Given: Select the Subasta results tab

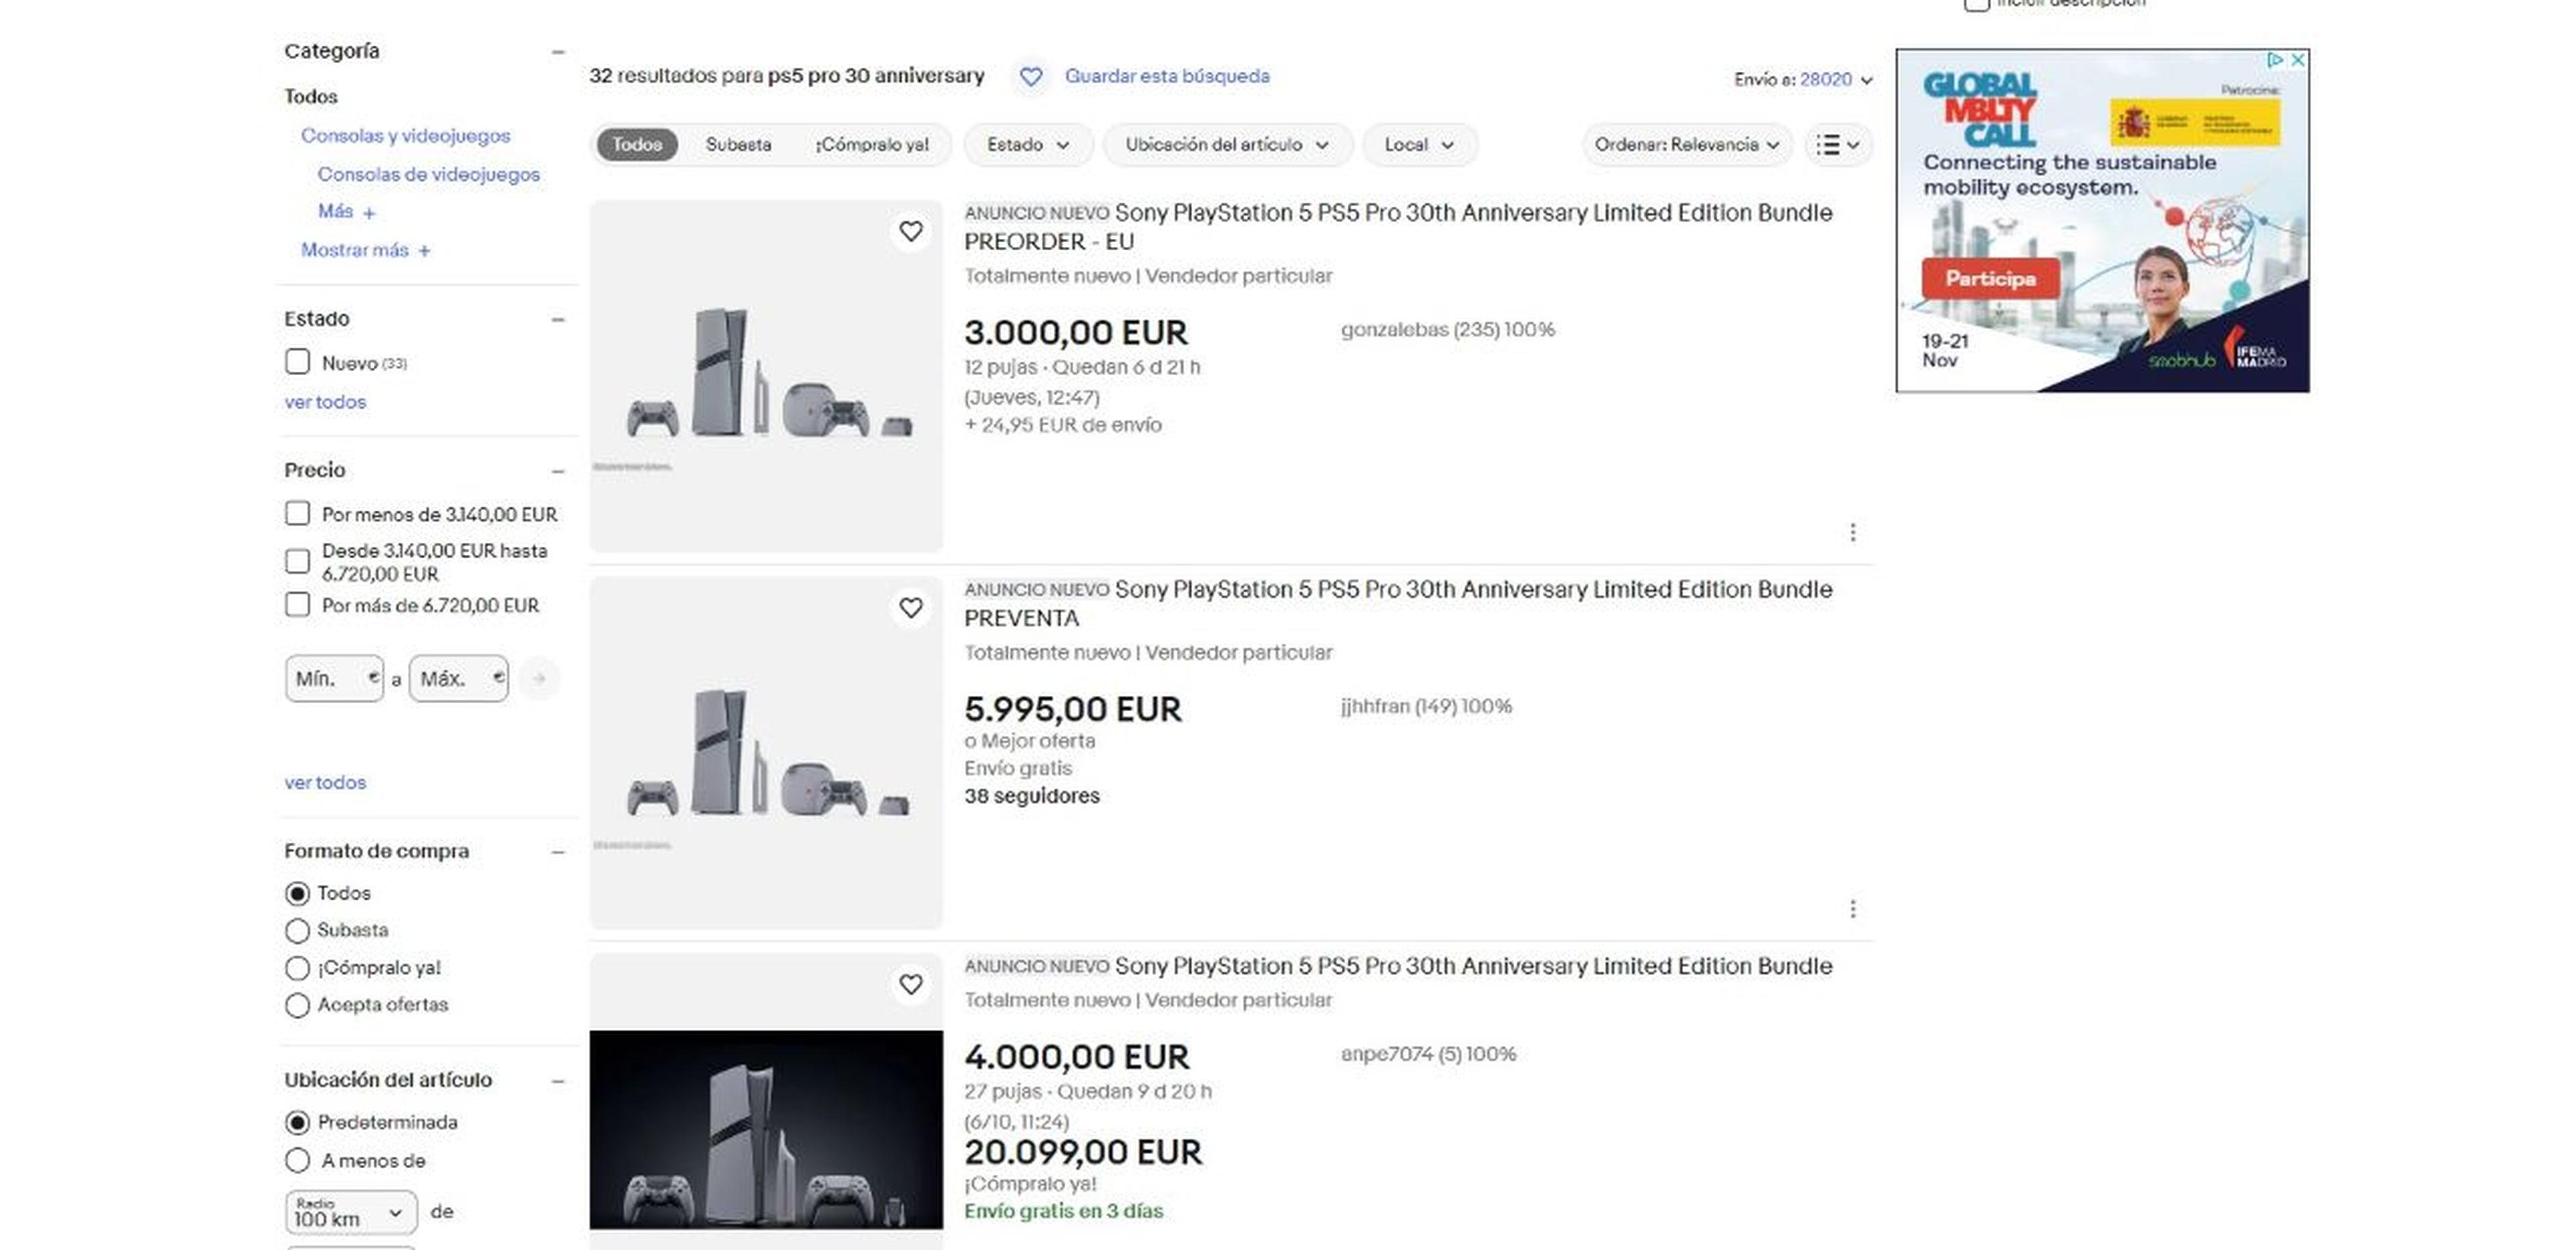Looking at the screenshot, I should (739, 145).
